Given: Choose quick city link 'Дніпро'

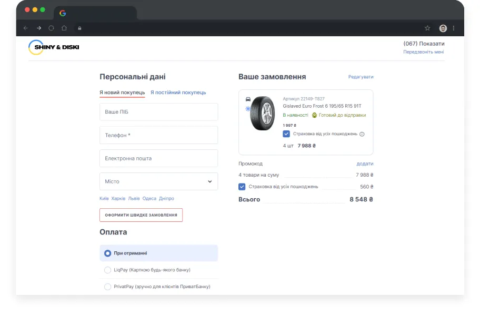Looking at the screenshot, I should (166, 198).
